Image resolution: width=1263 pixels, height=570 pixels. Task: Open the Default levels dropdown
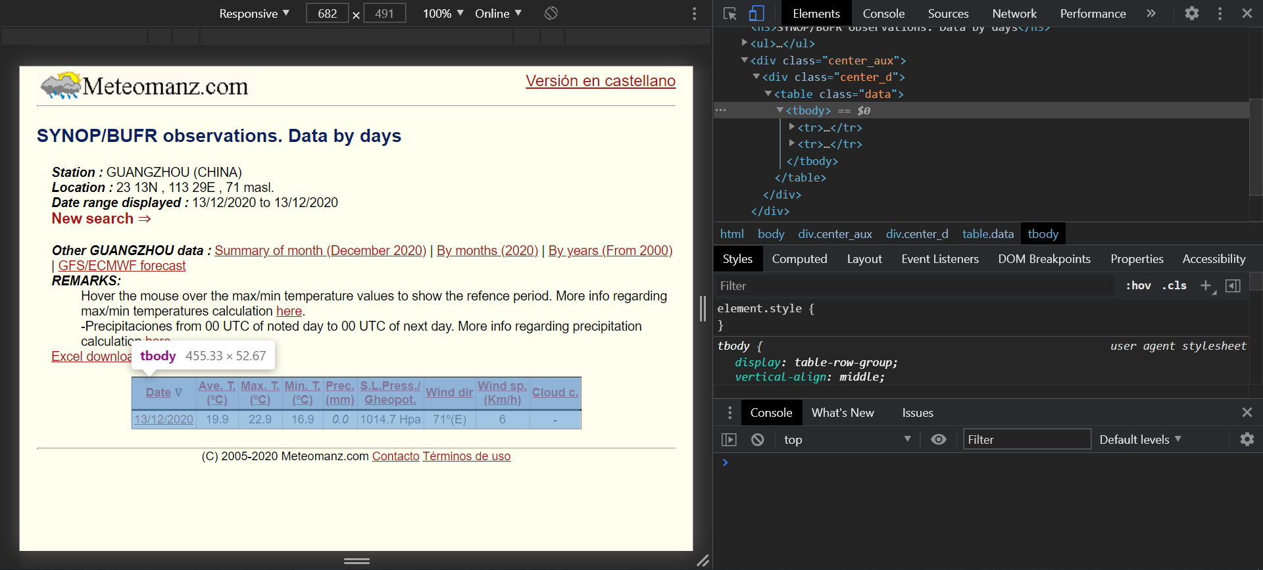tap(1141, 439)
